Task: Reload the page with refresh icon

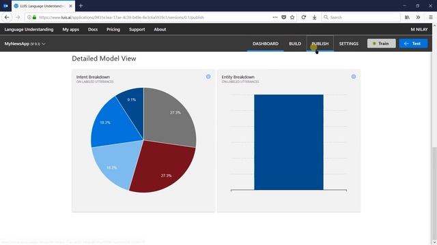Action: tap(303, 17)
